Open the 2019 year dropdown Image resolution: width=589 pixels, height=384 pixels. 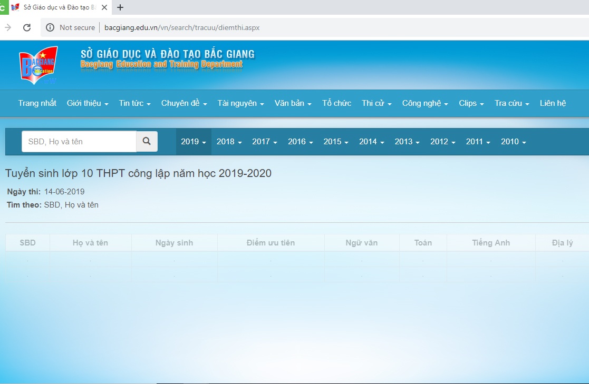[x=194, y=141]
